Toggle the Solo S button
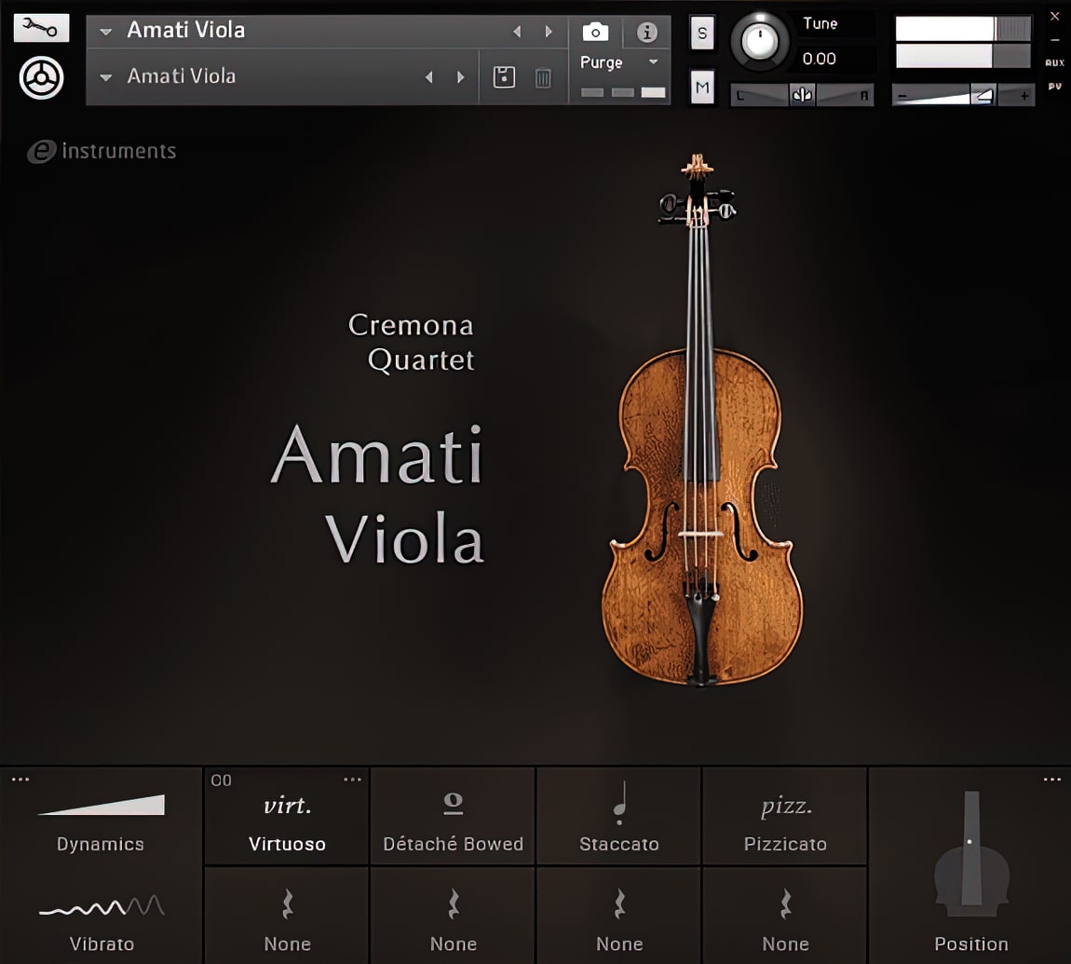The image size is (1071, 964). [x=702, y=33]
